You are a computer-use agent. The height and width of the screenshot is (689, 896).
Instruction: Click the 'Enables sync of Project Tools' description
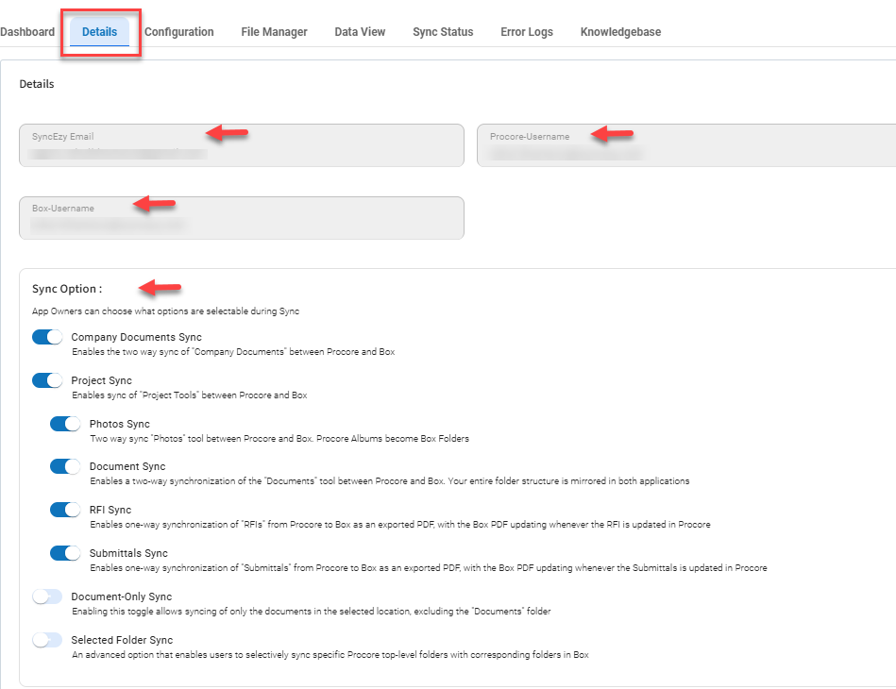pyautogui.click(x=190, y=395)
